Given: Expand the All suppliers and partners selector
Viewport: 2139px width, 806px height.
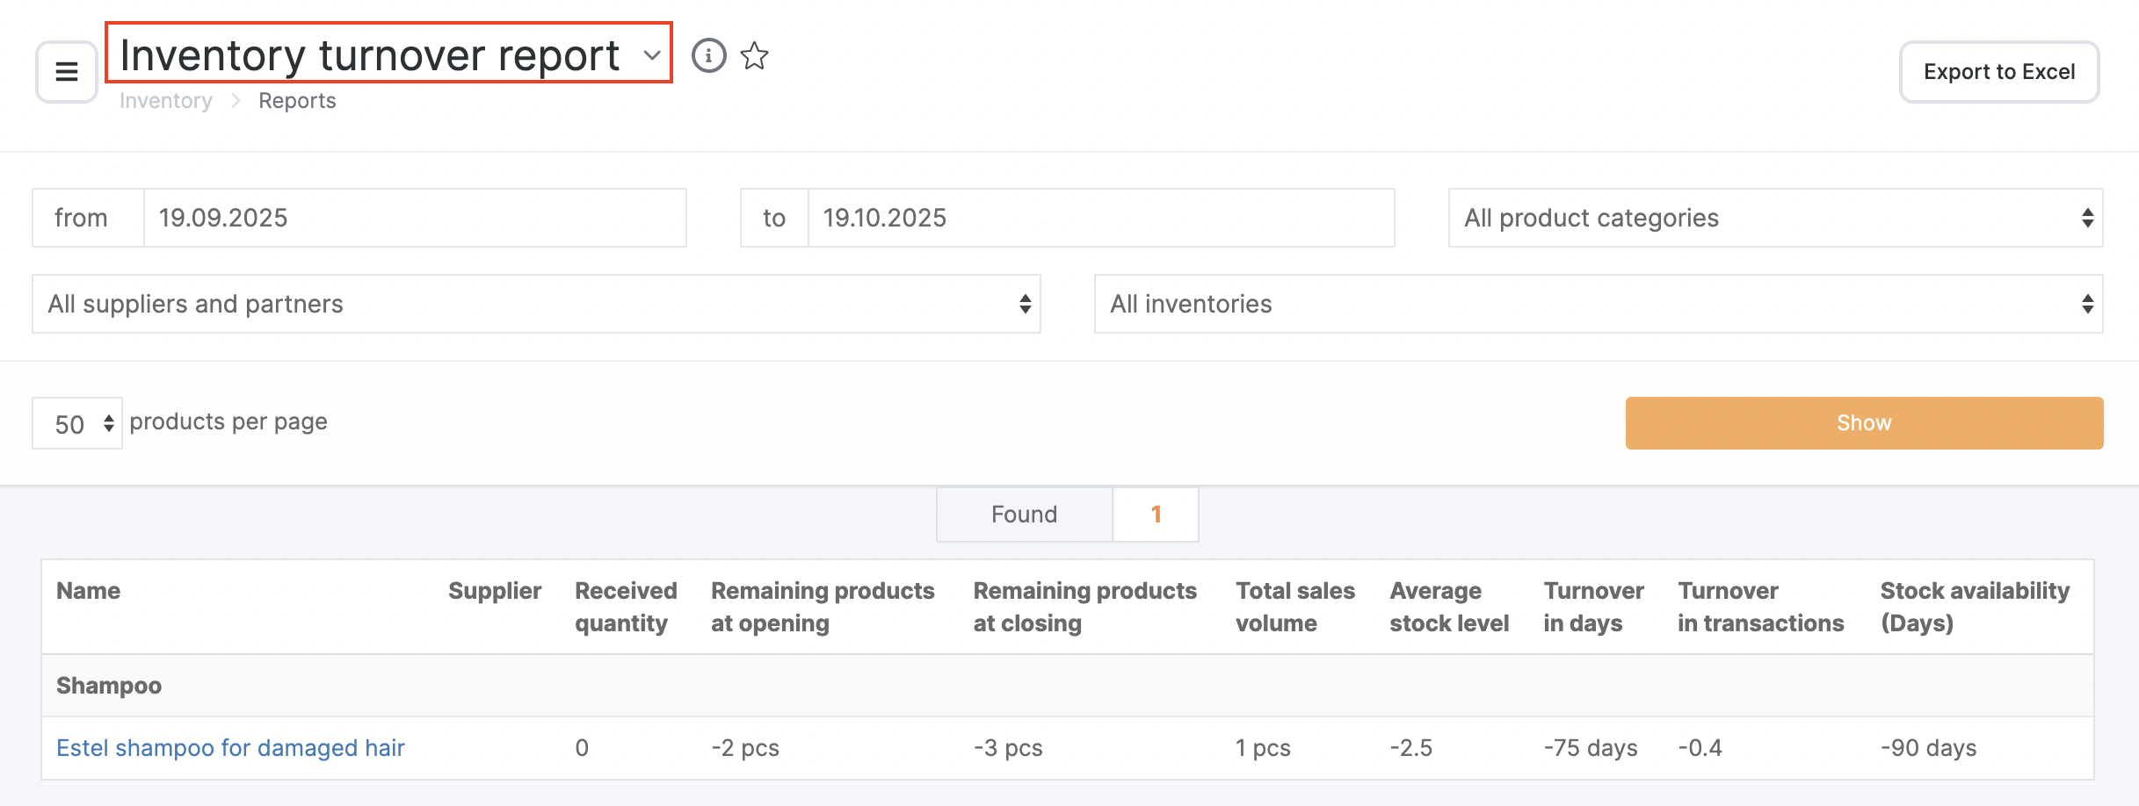Looking at the screenshot, I should tap(536, 304).
